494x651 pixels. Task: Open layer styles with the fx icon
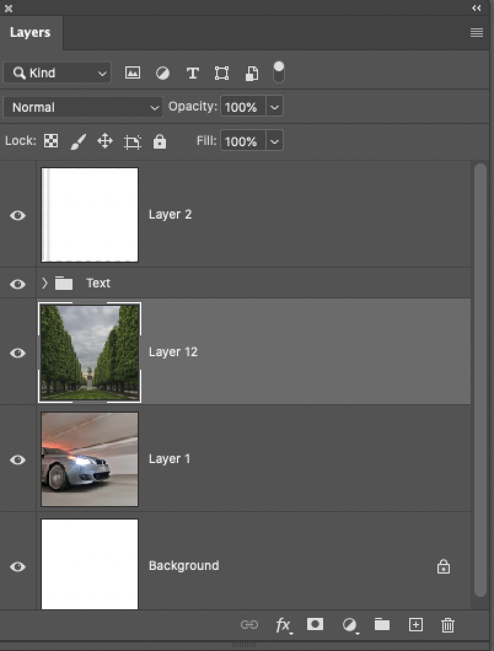click(283, 625)
